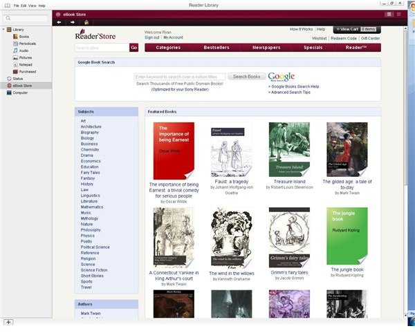
Task: Select the Fairy Tales subject
Action: (90, 173)
